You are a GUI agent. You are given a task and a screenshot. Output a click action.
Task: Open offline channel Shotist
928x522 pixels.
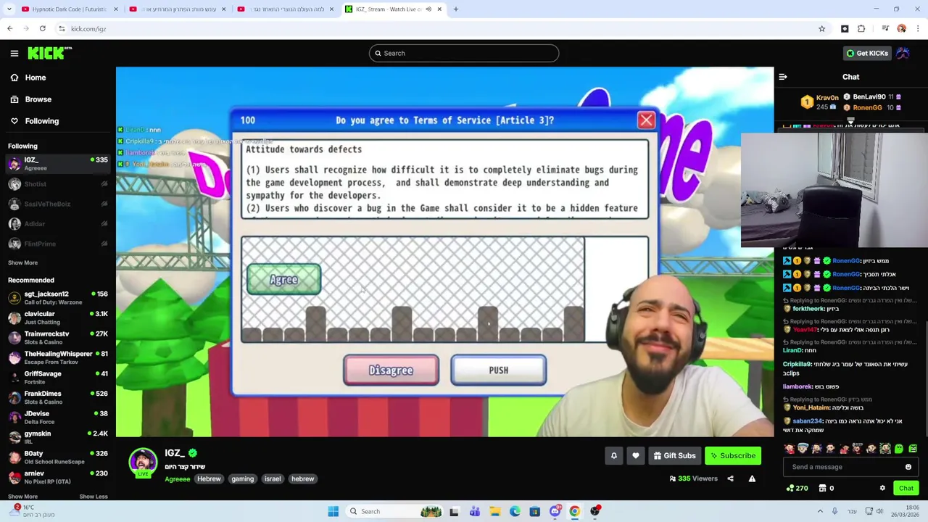(58, 184)
